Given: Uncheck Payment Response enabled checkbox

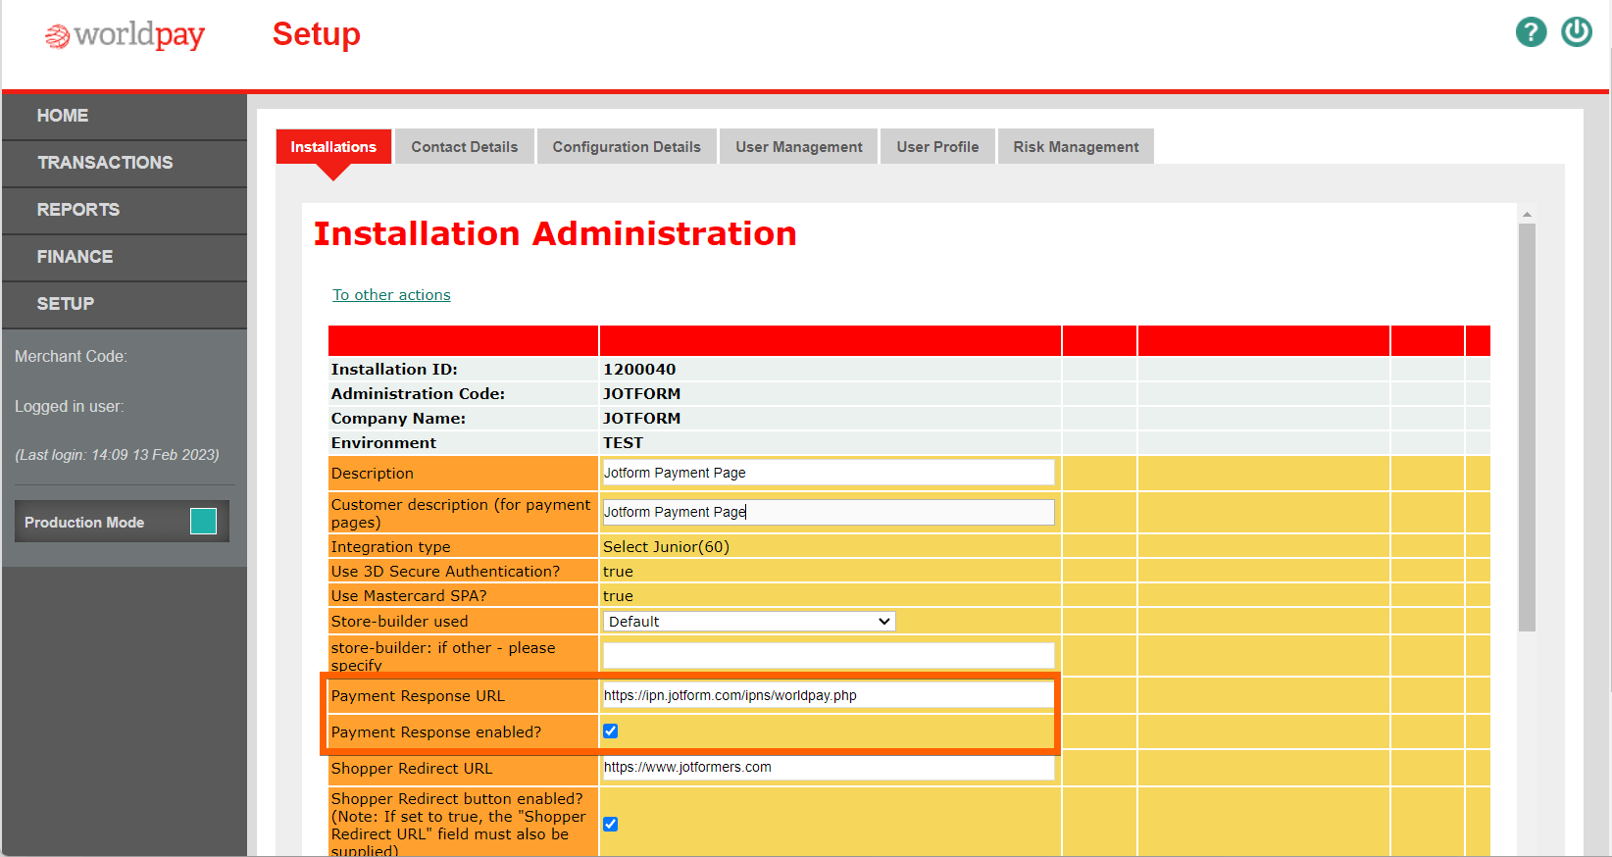Looking at the screenshot, I should point(611,731).
